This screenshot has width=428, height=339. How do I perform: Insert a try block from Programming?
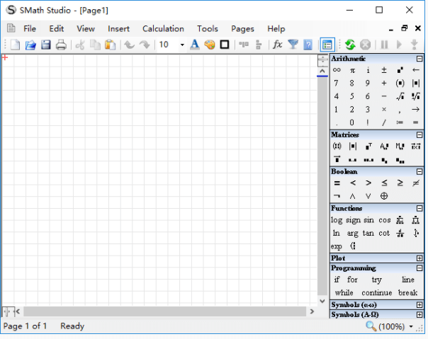coord(377,280)
